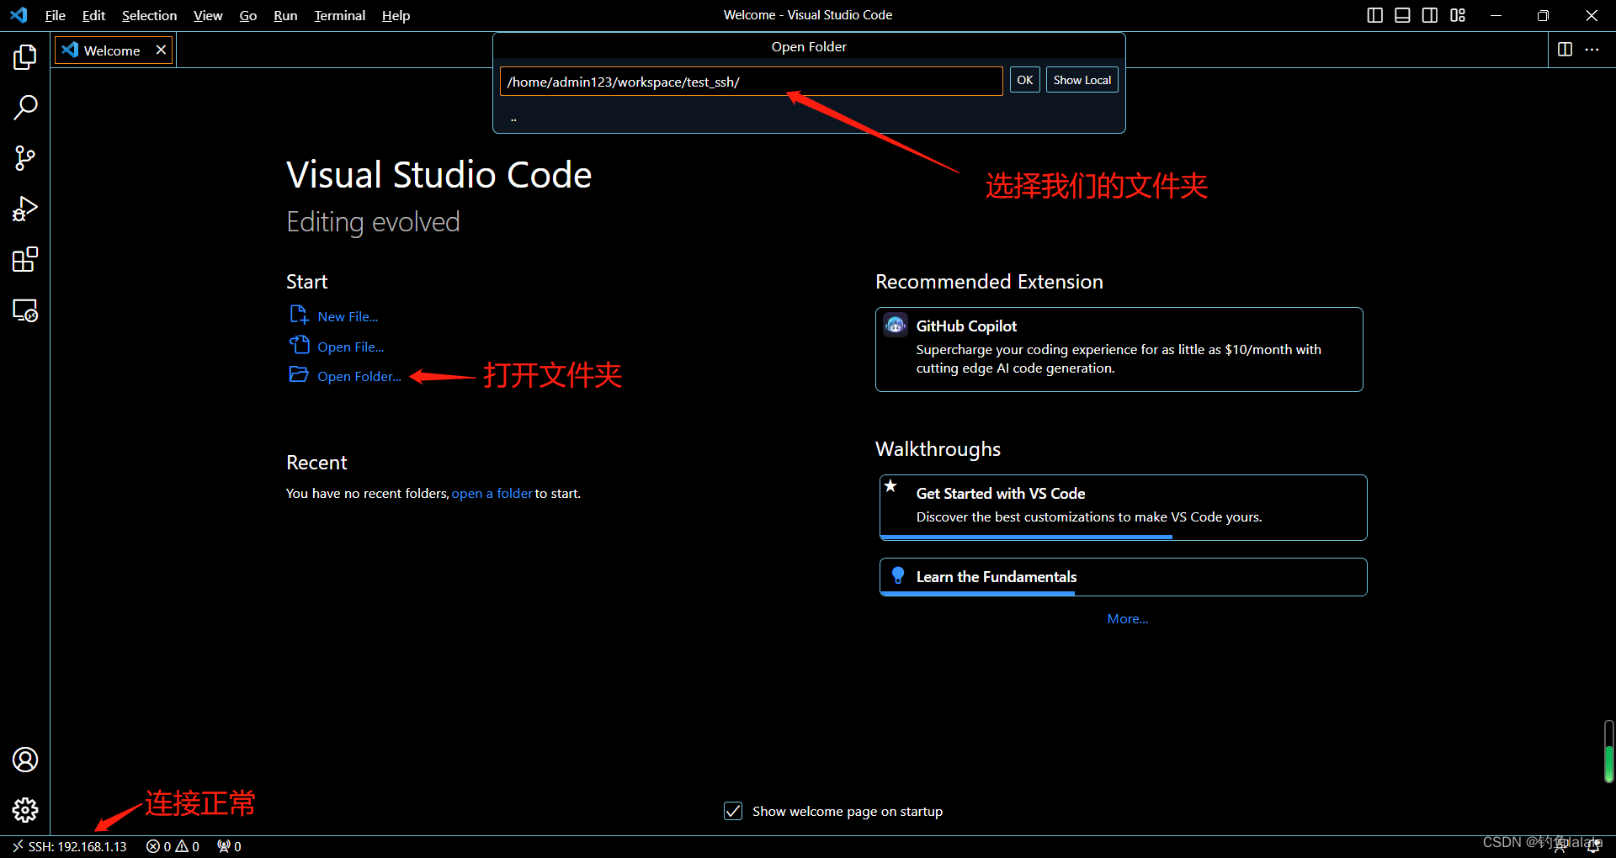Click the Show Local button
The height and width of the screenshot is (858, 1616).
click(x=1082, y=80)
